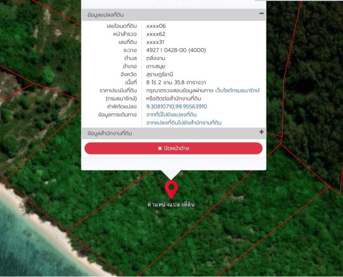This screenshot has height=277, width=343.
Task: Expand ข้อมูลสำนักงานที่ดิน section with plus icon
Action: pyautogui.click(x=261, y=132)
